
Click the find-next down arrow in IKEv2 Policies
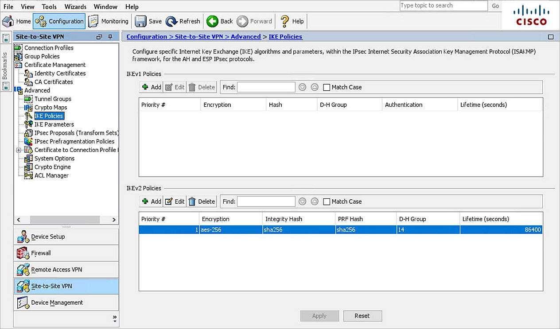coord(303,201)
